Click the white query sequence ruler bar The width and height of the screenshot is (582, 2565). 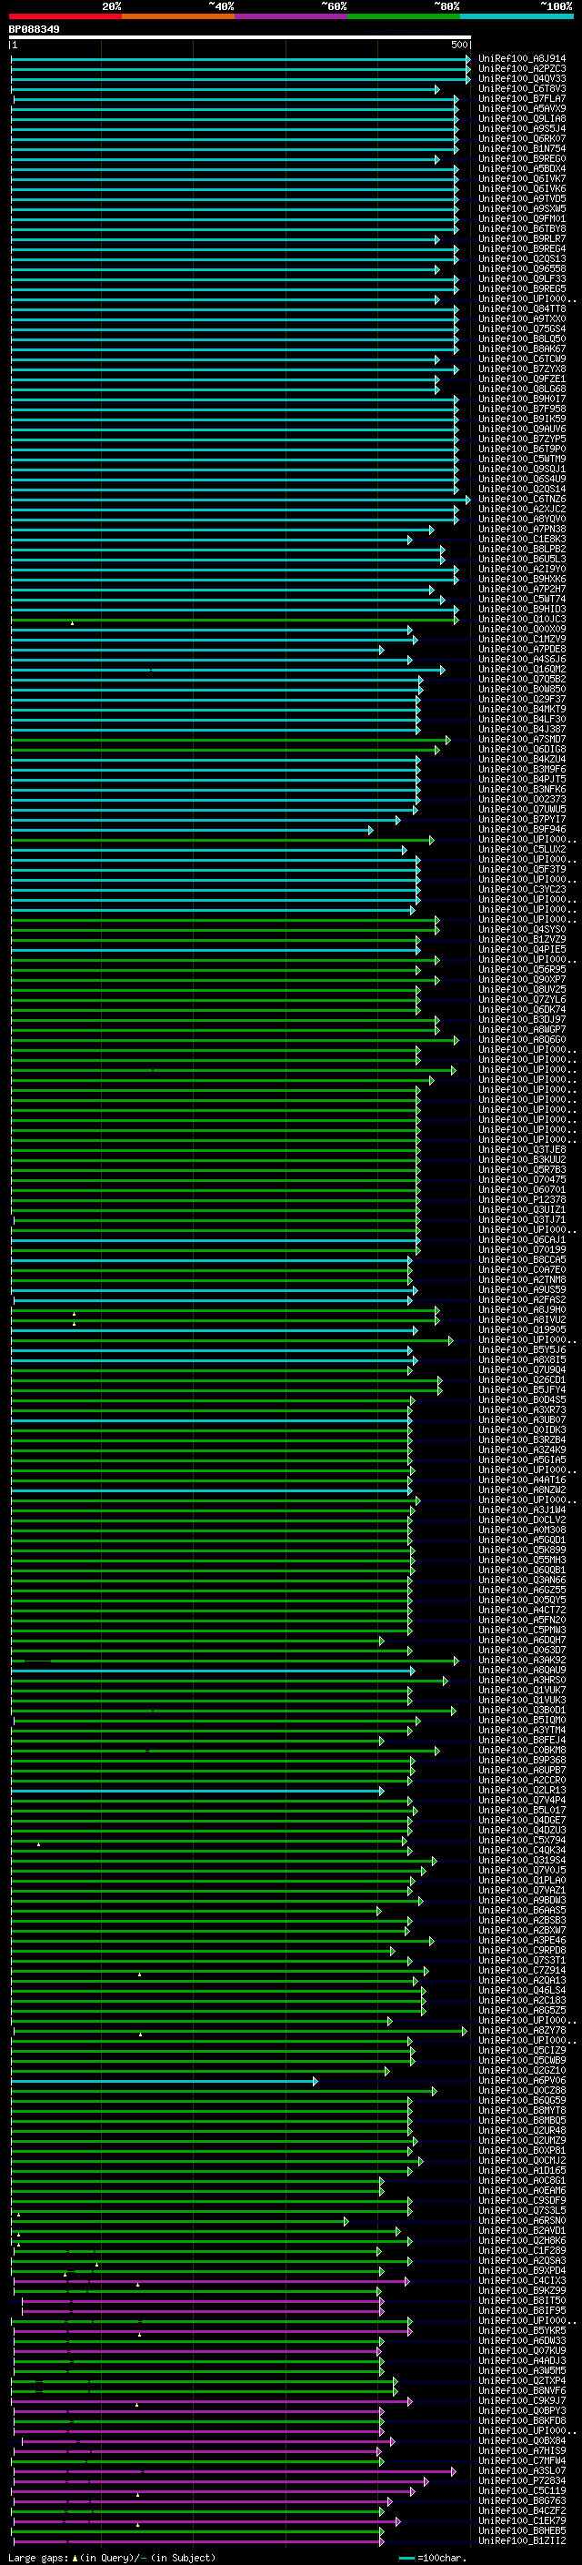240,36
